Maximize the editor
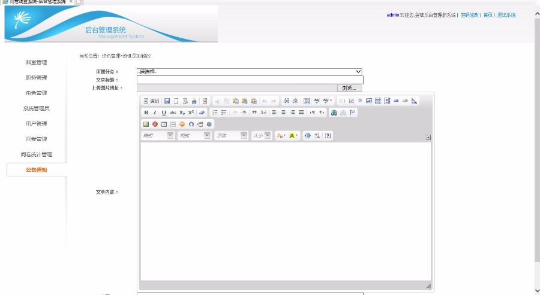This screenshot has height=295, width=540. click(308, 136)
